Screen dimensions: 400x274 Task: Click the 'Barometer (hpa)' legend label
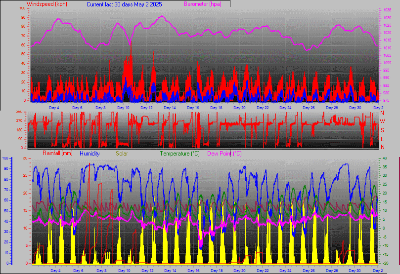(x=203, y=4)
